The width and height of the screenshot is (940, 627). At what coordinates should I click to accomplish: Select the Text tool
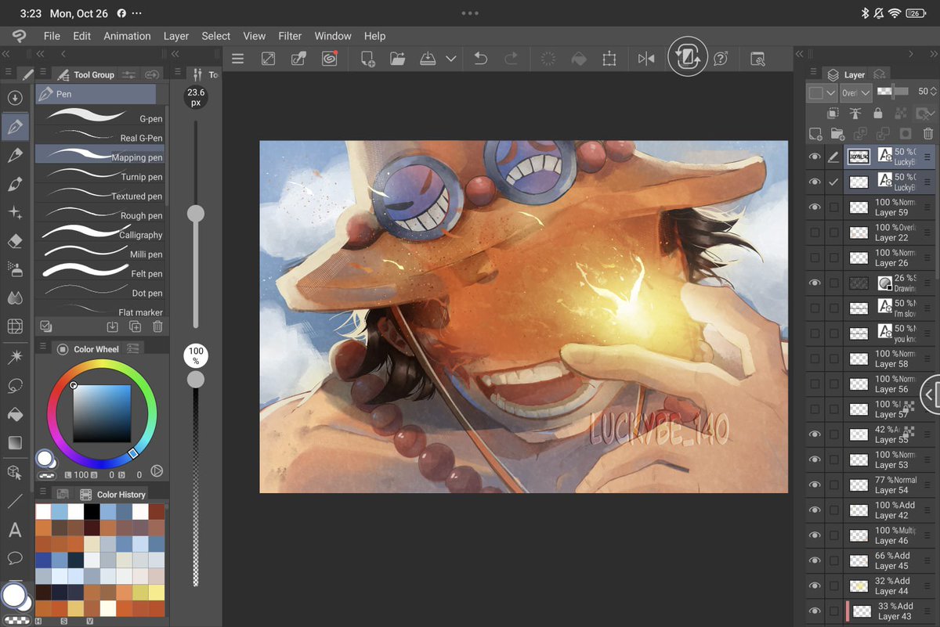tap(15, 530)
